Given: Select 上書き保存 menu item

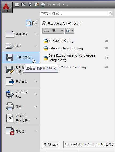Looking at the screenshot, I should 21,58.
